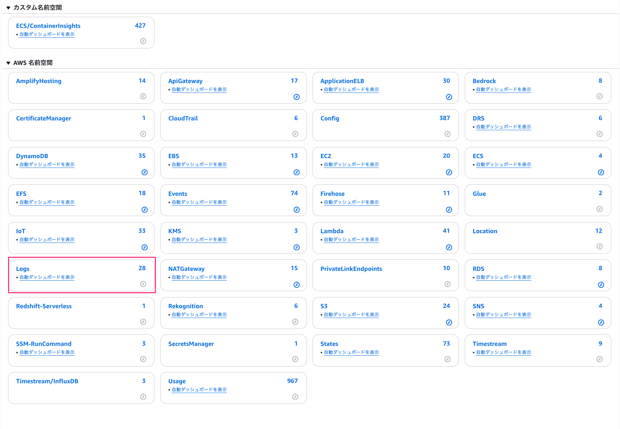Click metric count 12 on Location card
This screenshot has height=429, width=620.
click(x=599, y=231)
